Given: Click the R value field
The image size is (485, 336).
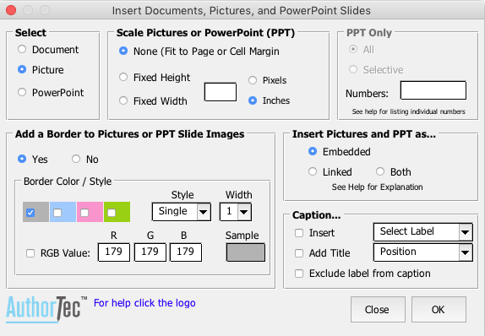Looking at the screenshot, I should (x=114, y=252).
